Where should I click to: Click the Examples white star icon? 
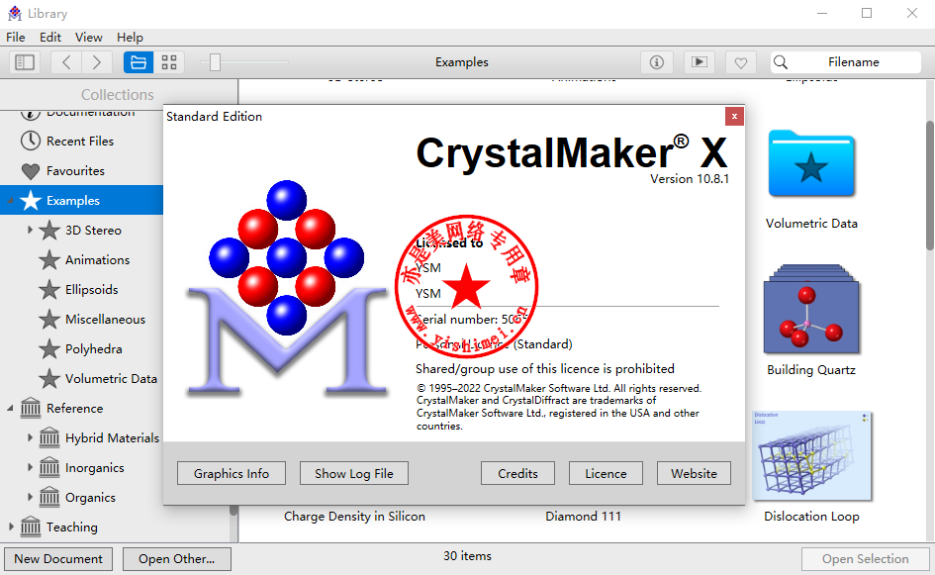[x=31, y=201]
